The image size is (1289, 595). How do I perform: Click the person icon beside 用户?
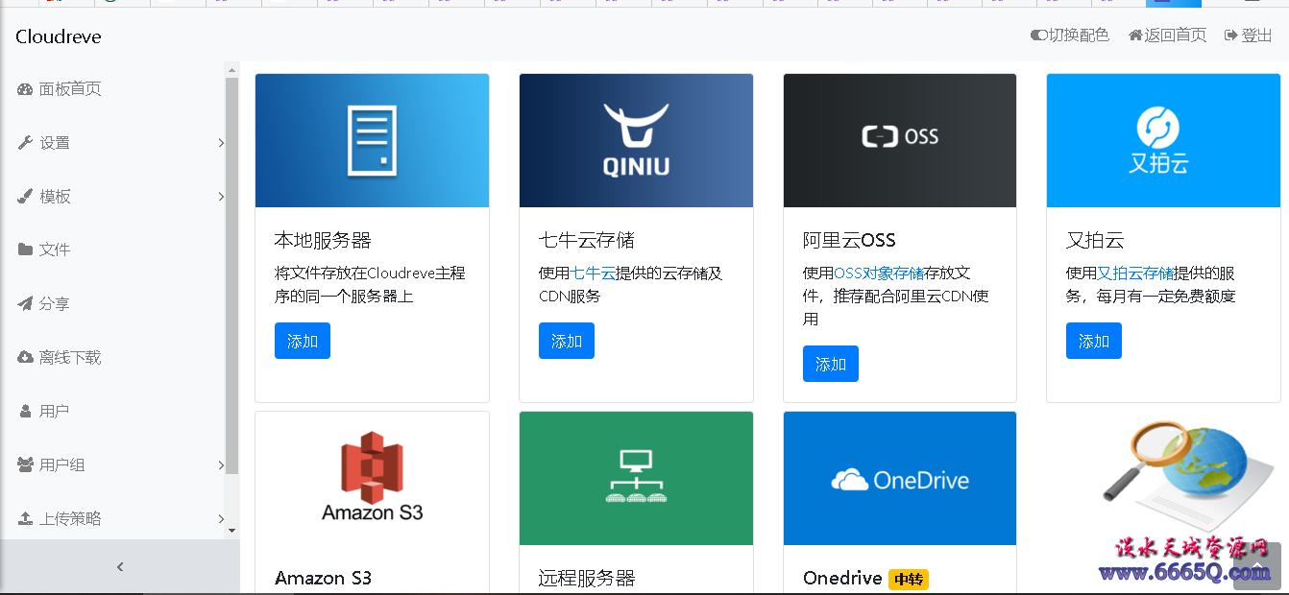tap(25, 411)
